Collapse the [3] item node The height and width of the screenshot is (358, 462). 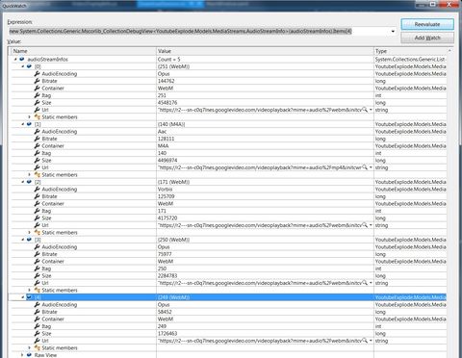pos(22,240)
